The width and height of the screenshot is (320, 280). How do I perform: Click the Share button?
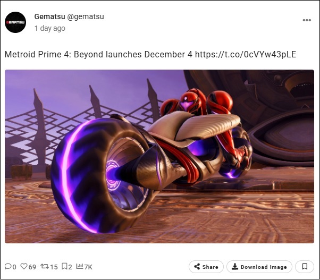[206, 267]
